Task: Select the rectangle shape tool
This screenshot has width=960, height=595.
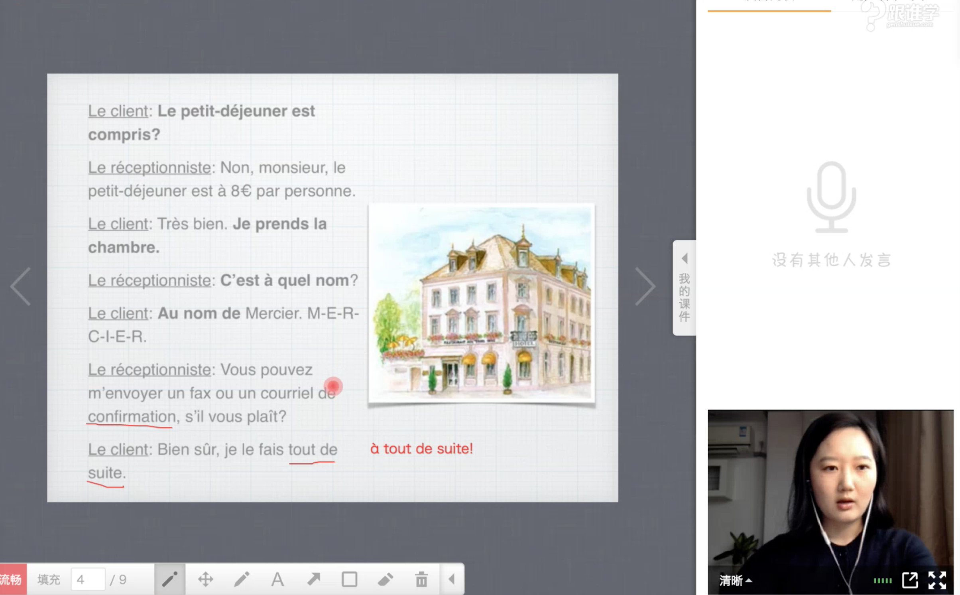Action: coord(350,579)
